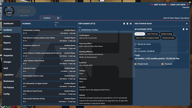Save ali motchado's charges with save icon
The image size is (192, 108).
coord(187,29)
